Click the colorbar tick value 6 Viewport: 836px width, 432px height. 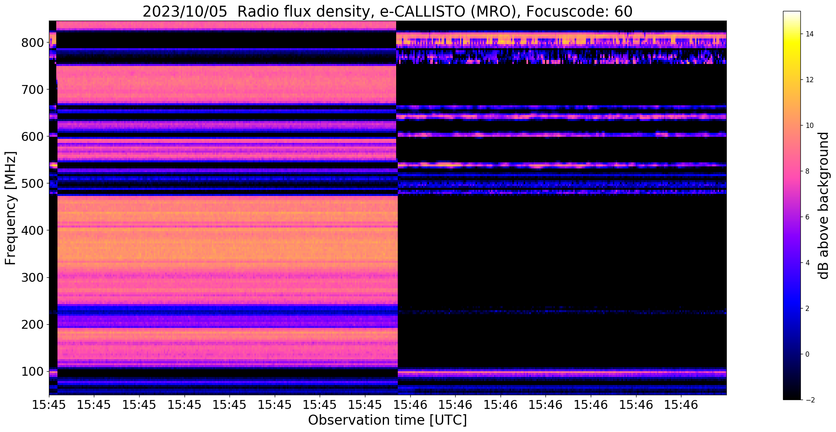pyautogui.click(x=807, y=217)
